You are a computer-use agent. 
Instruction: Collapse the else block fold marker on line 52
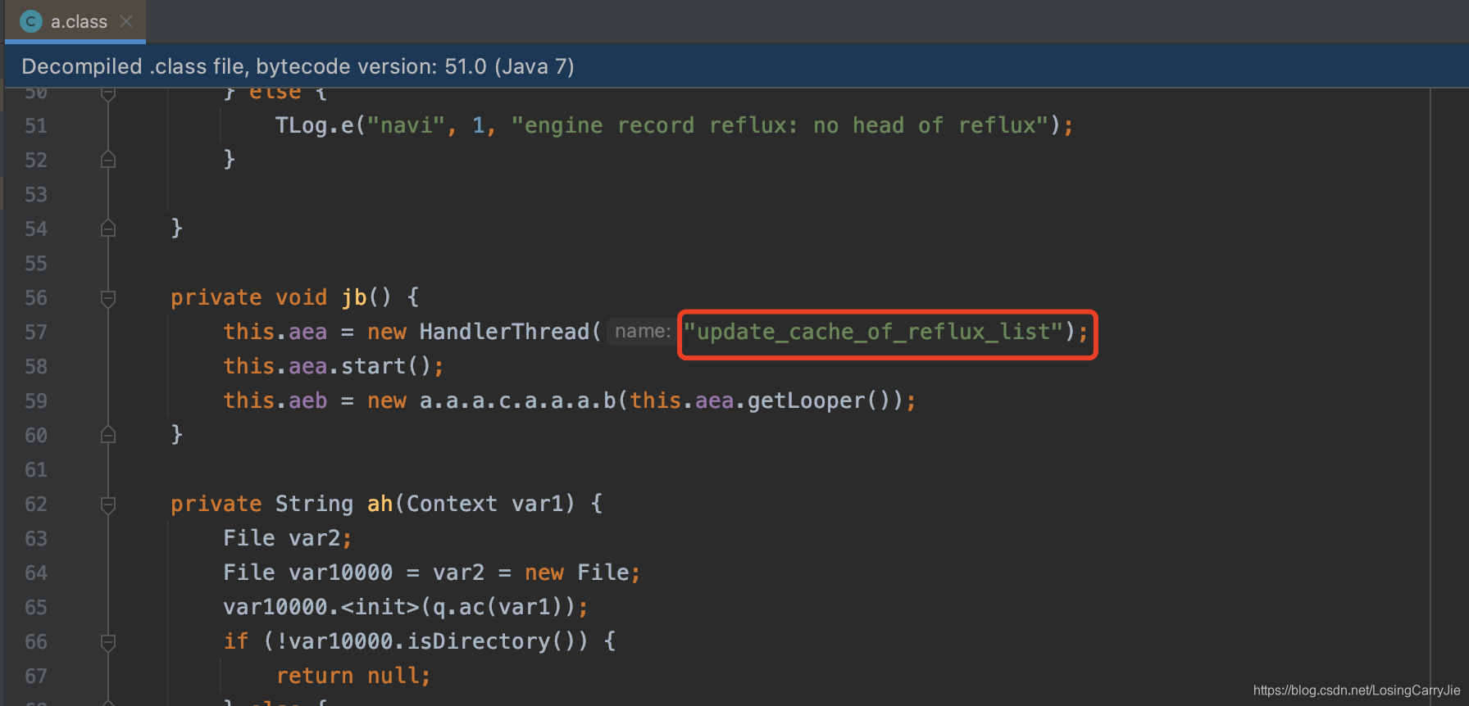click(108, 160)
